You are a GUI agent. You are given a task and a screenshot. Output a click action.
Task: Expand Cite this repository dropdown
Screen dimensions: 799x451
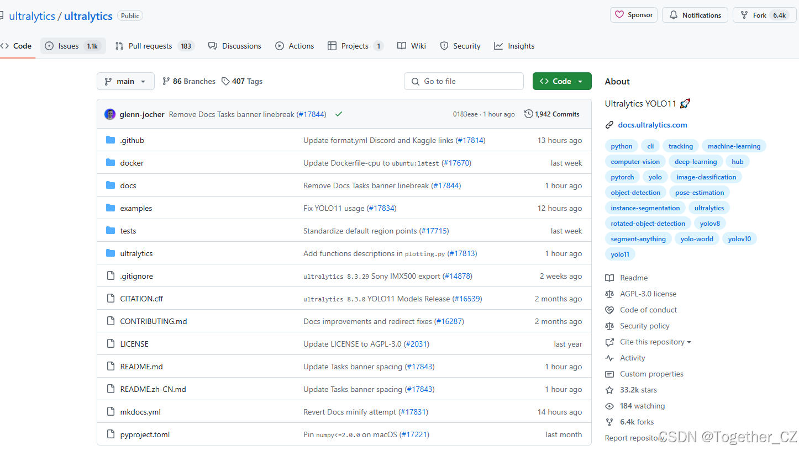pos(655,342)
